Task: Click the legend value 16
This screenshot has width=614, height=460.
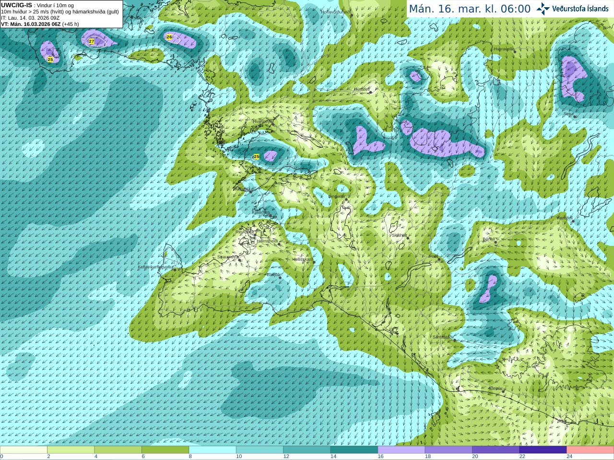Action: pos(380,457)
